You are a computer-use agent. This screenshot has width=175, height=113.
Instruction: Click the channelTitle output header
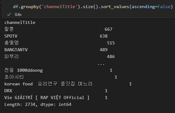pos(20,23)
